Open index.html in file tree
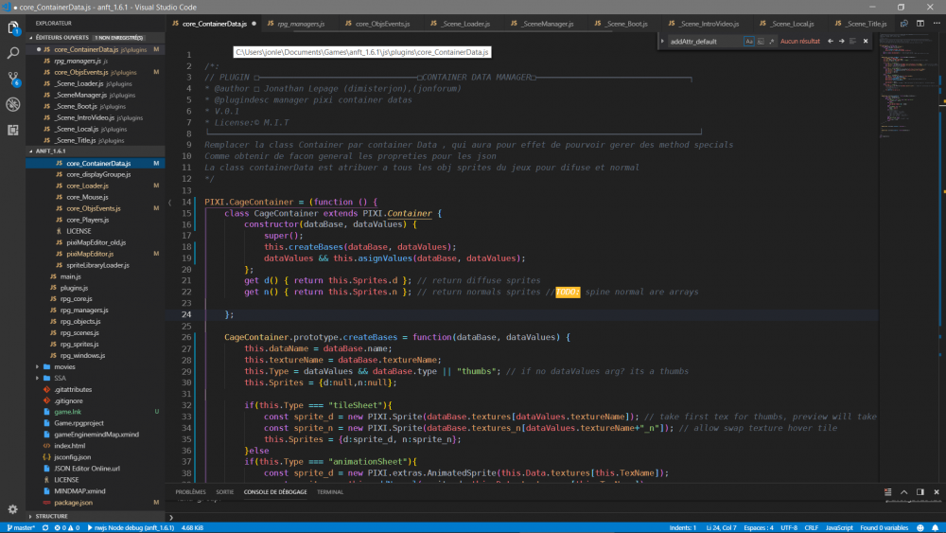 [69, 446]
